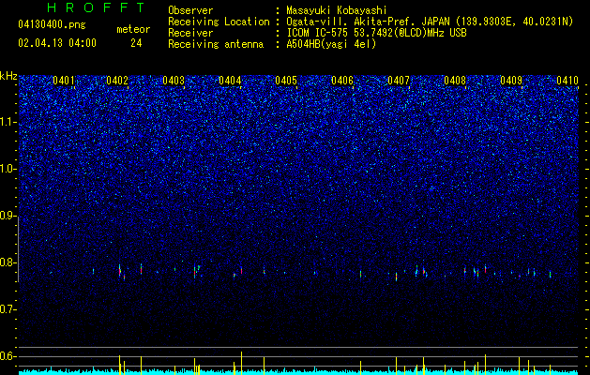Click the 0408 time marker

tap(455, 81)
